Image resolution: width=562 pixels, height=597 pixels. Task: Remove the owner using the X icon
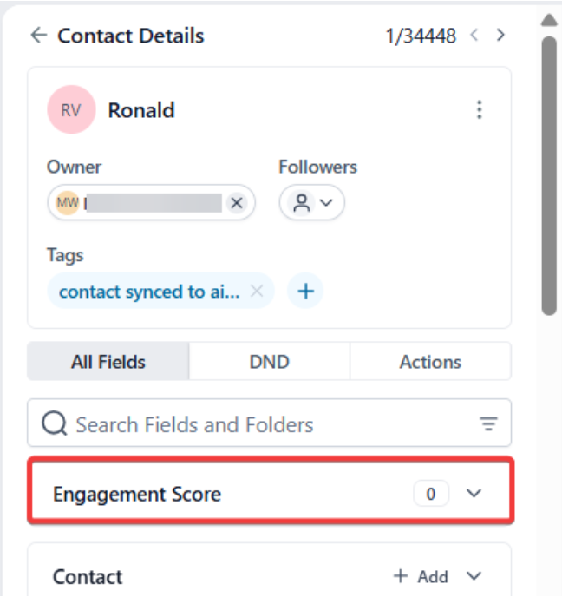tap(236, 203)
